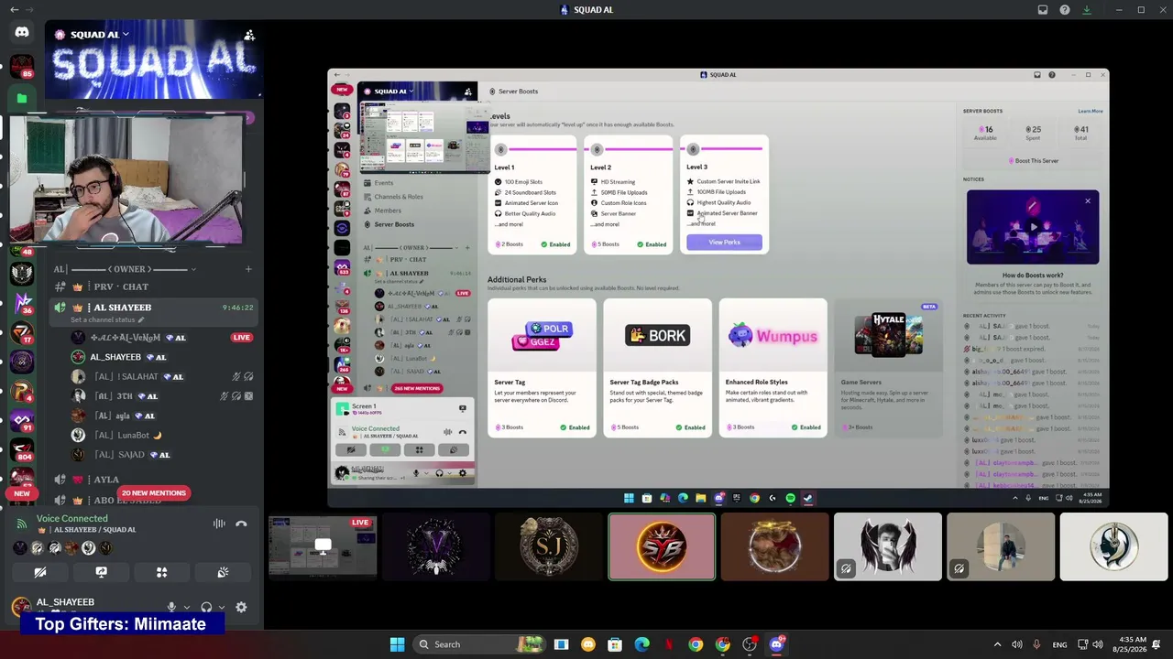Screen dimensions: 1173x659
Task: Open Microsoft Edge from the taskbar
Action: tap(641, 644)
